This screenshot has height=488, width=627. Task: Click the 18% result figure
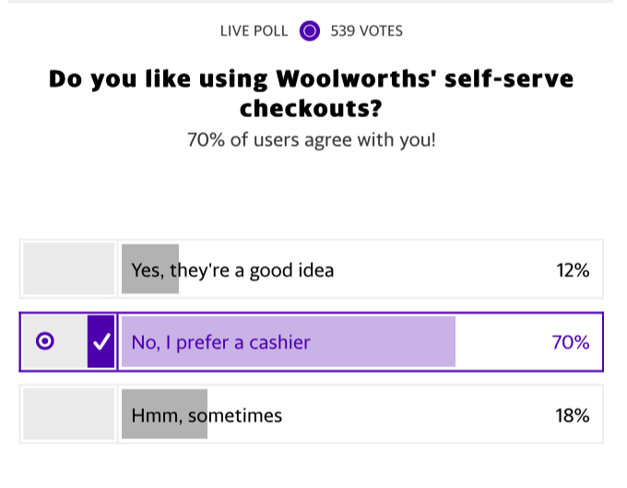coord(572,415)
